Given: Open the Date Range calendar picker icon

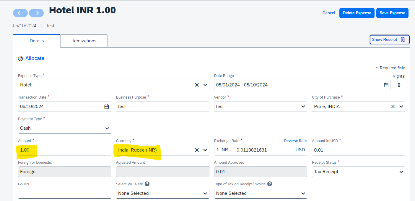Looking at the screenshot, I should (386, 85).
